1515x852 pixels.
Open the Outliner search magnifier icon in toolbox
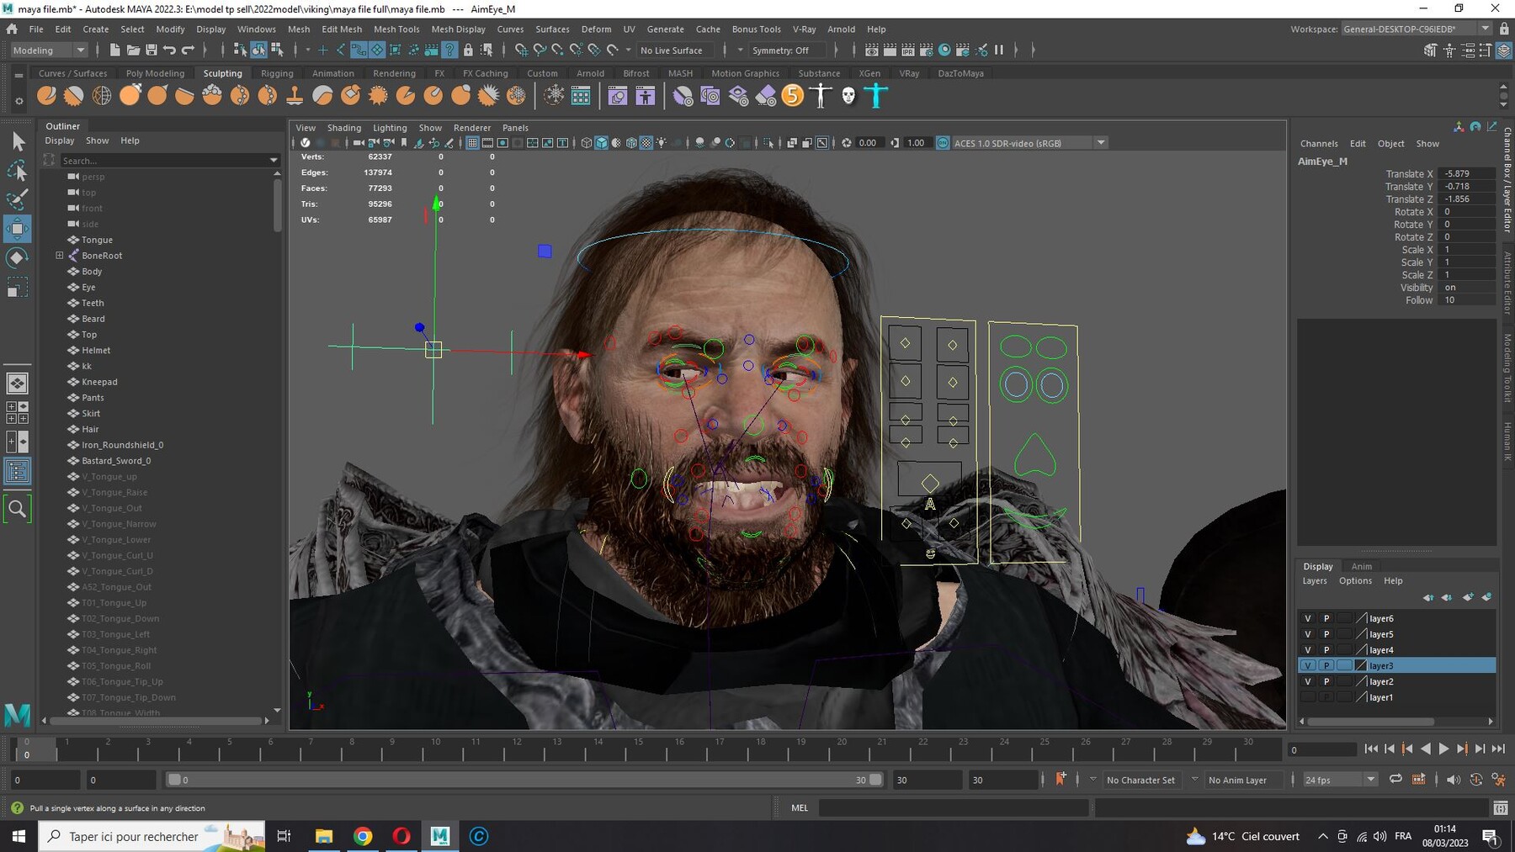tap(17, 508)
